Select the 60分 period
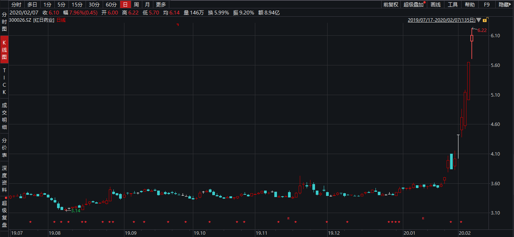The image size is (514, 237). pos(111,5)
